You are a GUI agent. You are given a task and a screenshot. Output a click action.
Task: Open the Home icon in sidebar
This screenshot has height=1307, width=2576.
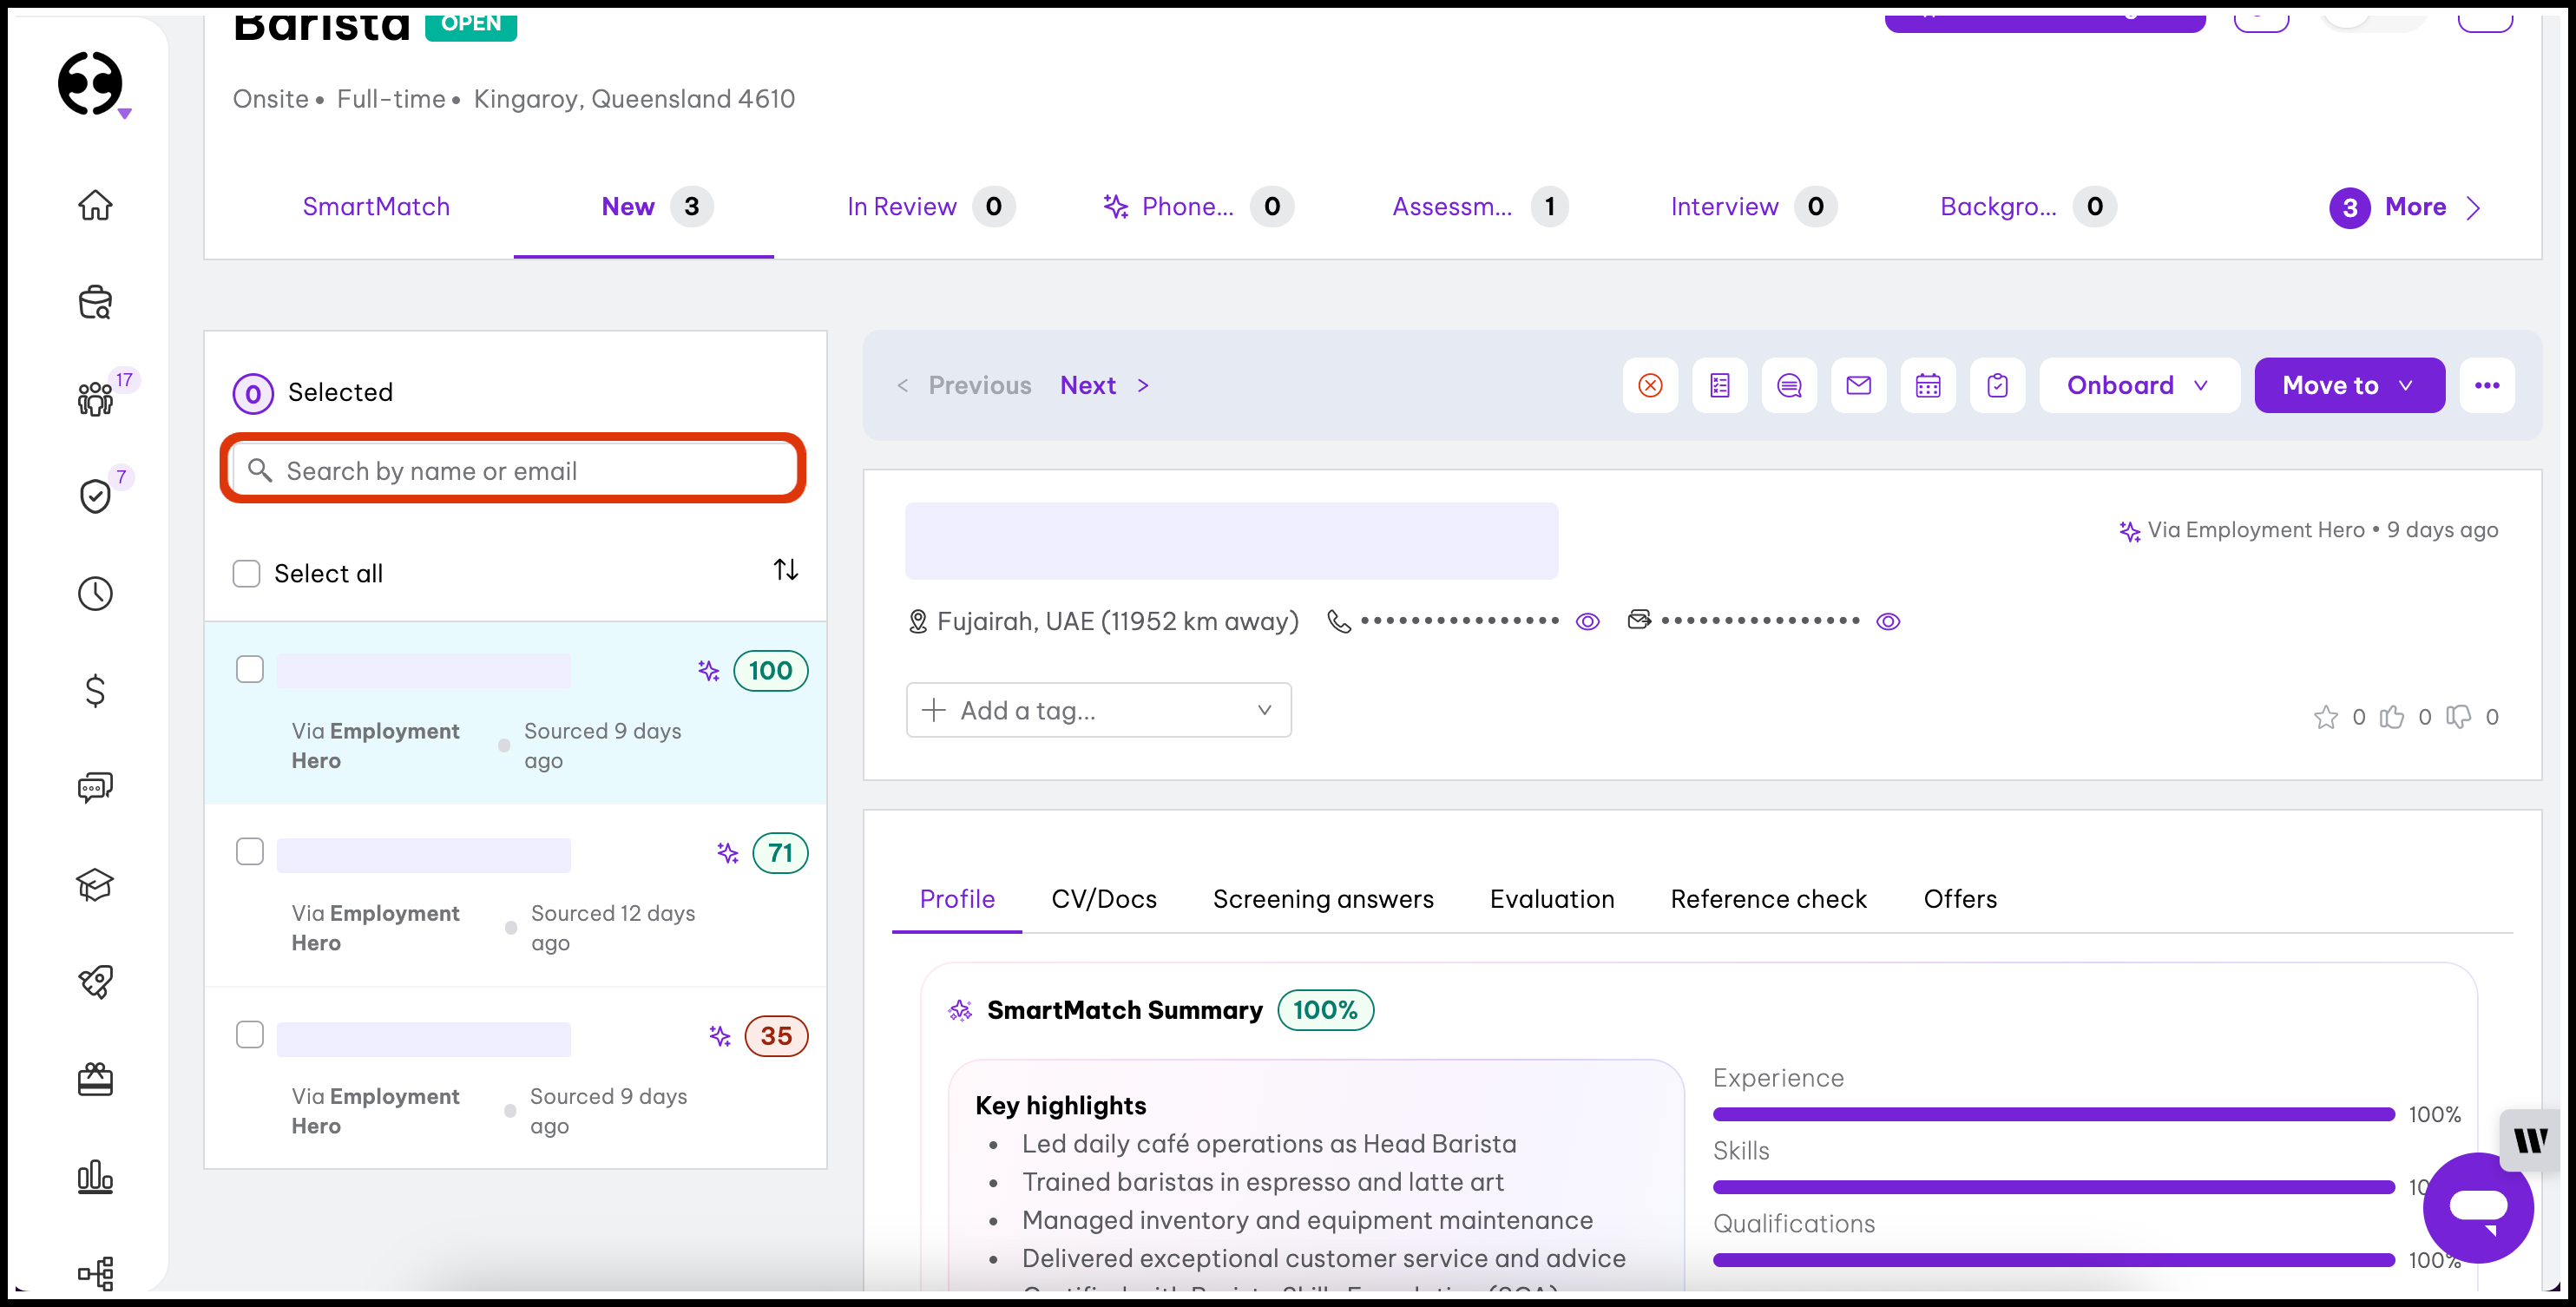coord(95,205)
